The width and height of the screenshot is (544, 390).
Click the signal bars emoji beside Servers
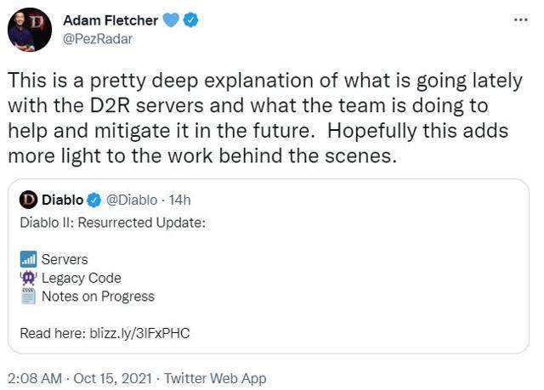26,259
